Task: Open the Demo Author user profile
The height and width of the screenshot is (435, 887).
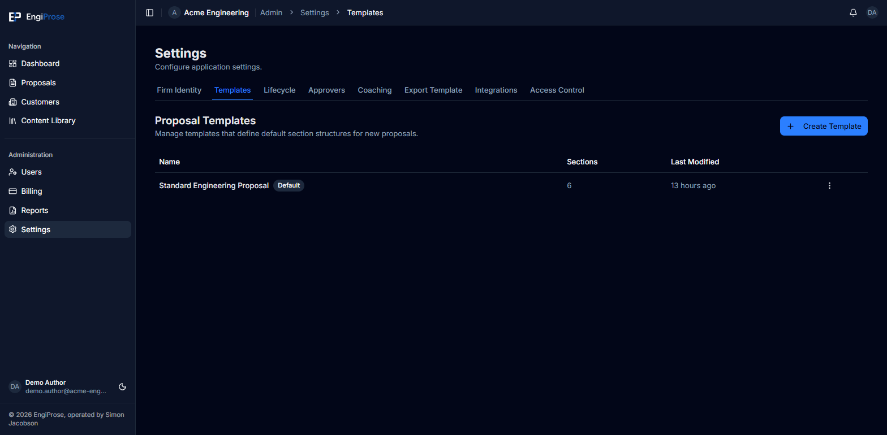Action: point(58,386)
